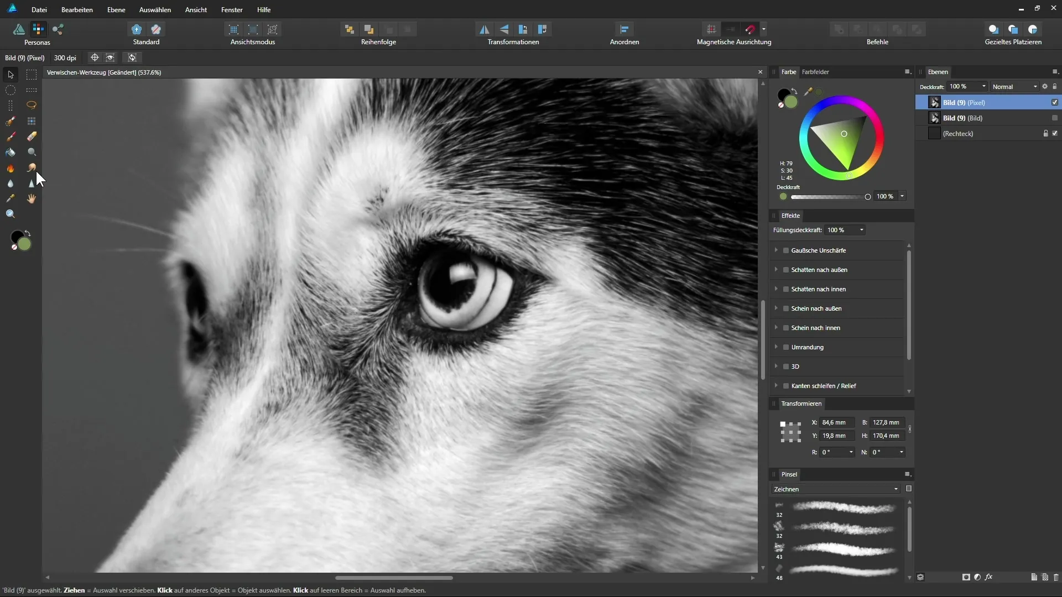1062x597 pixels.
Task: Delete layer with trash icon
Action: 1055,577
